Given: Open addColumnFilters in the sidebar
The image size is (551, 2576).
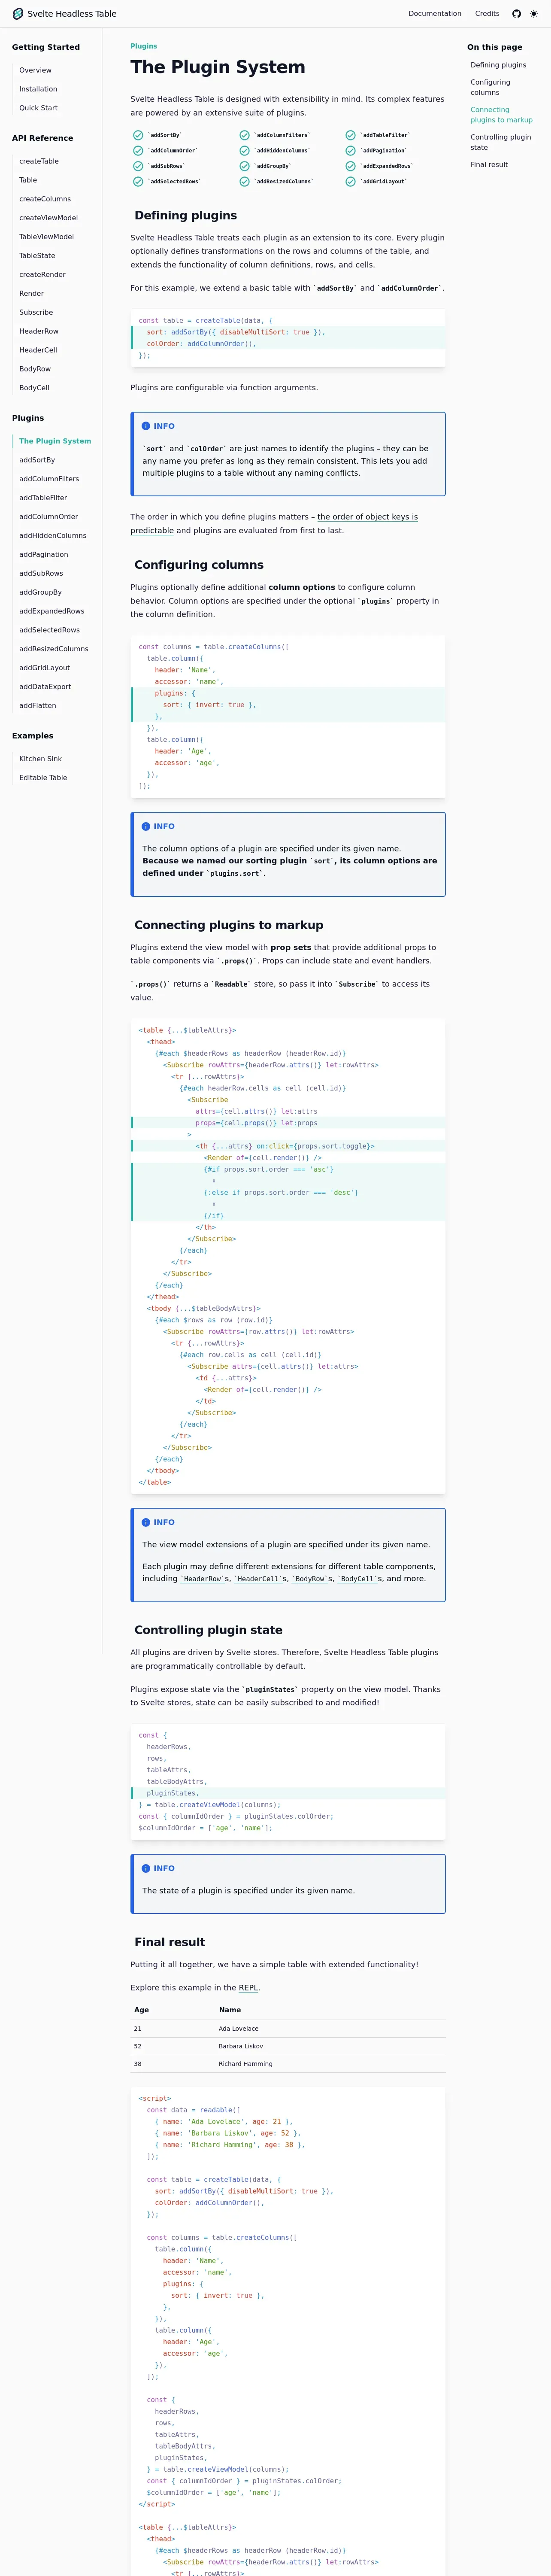Looking at the screenshot, I should pos(49,479).
